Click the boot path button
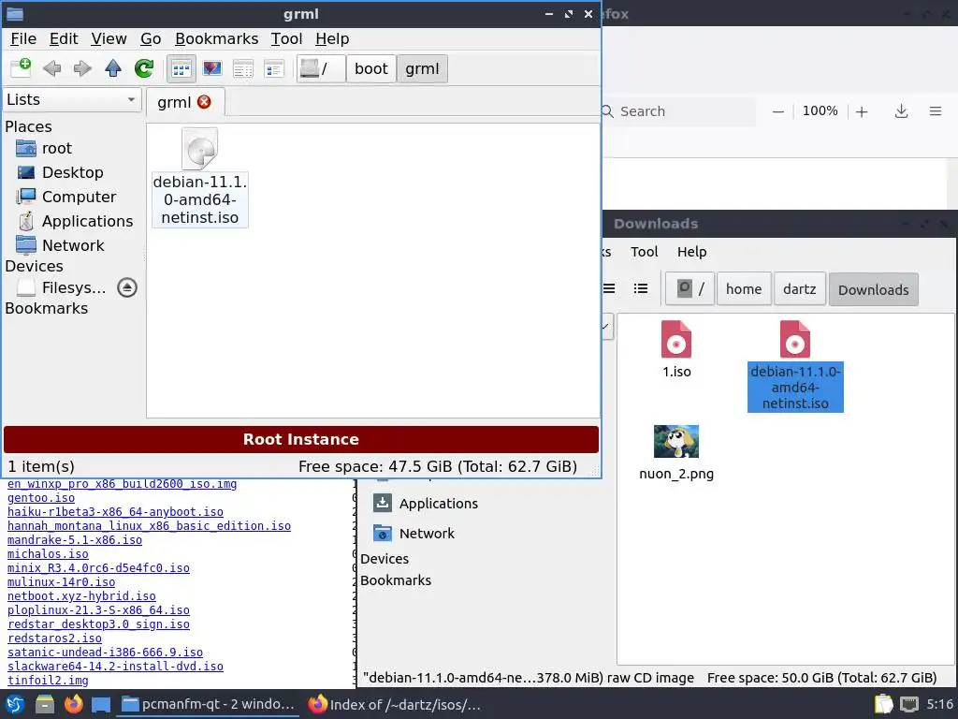 pos(370,68)
